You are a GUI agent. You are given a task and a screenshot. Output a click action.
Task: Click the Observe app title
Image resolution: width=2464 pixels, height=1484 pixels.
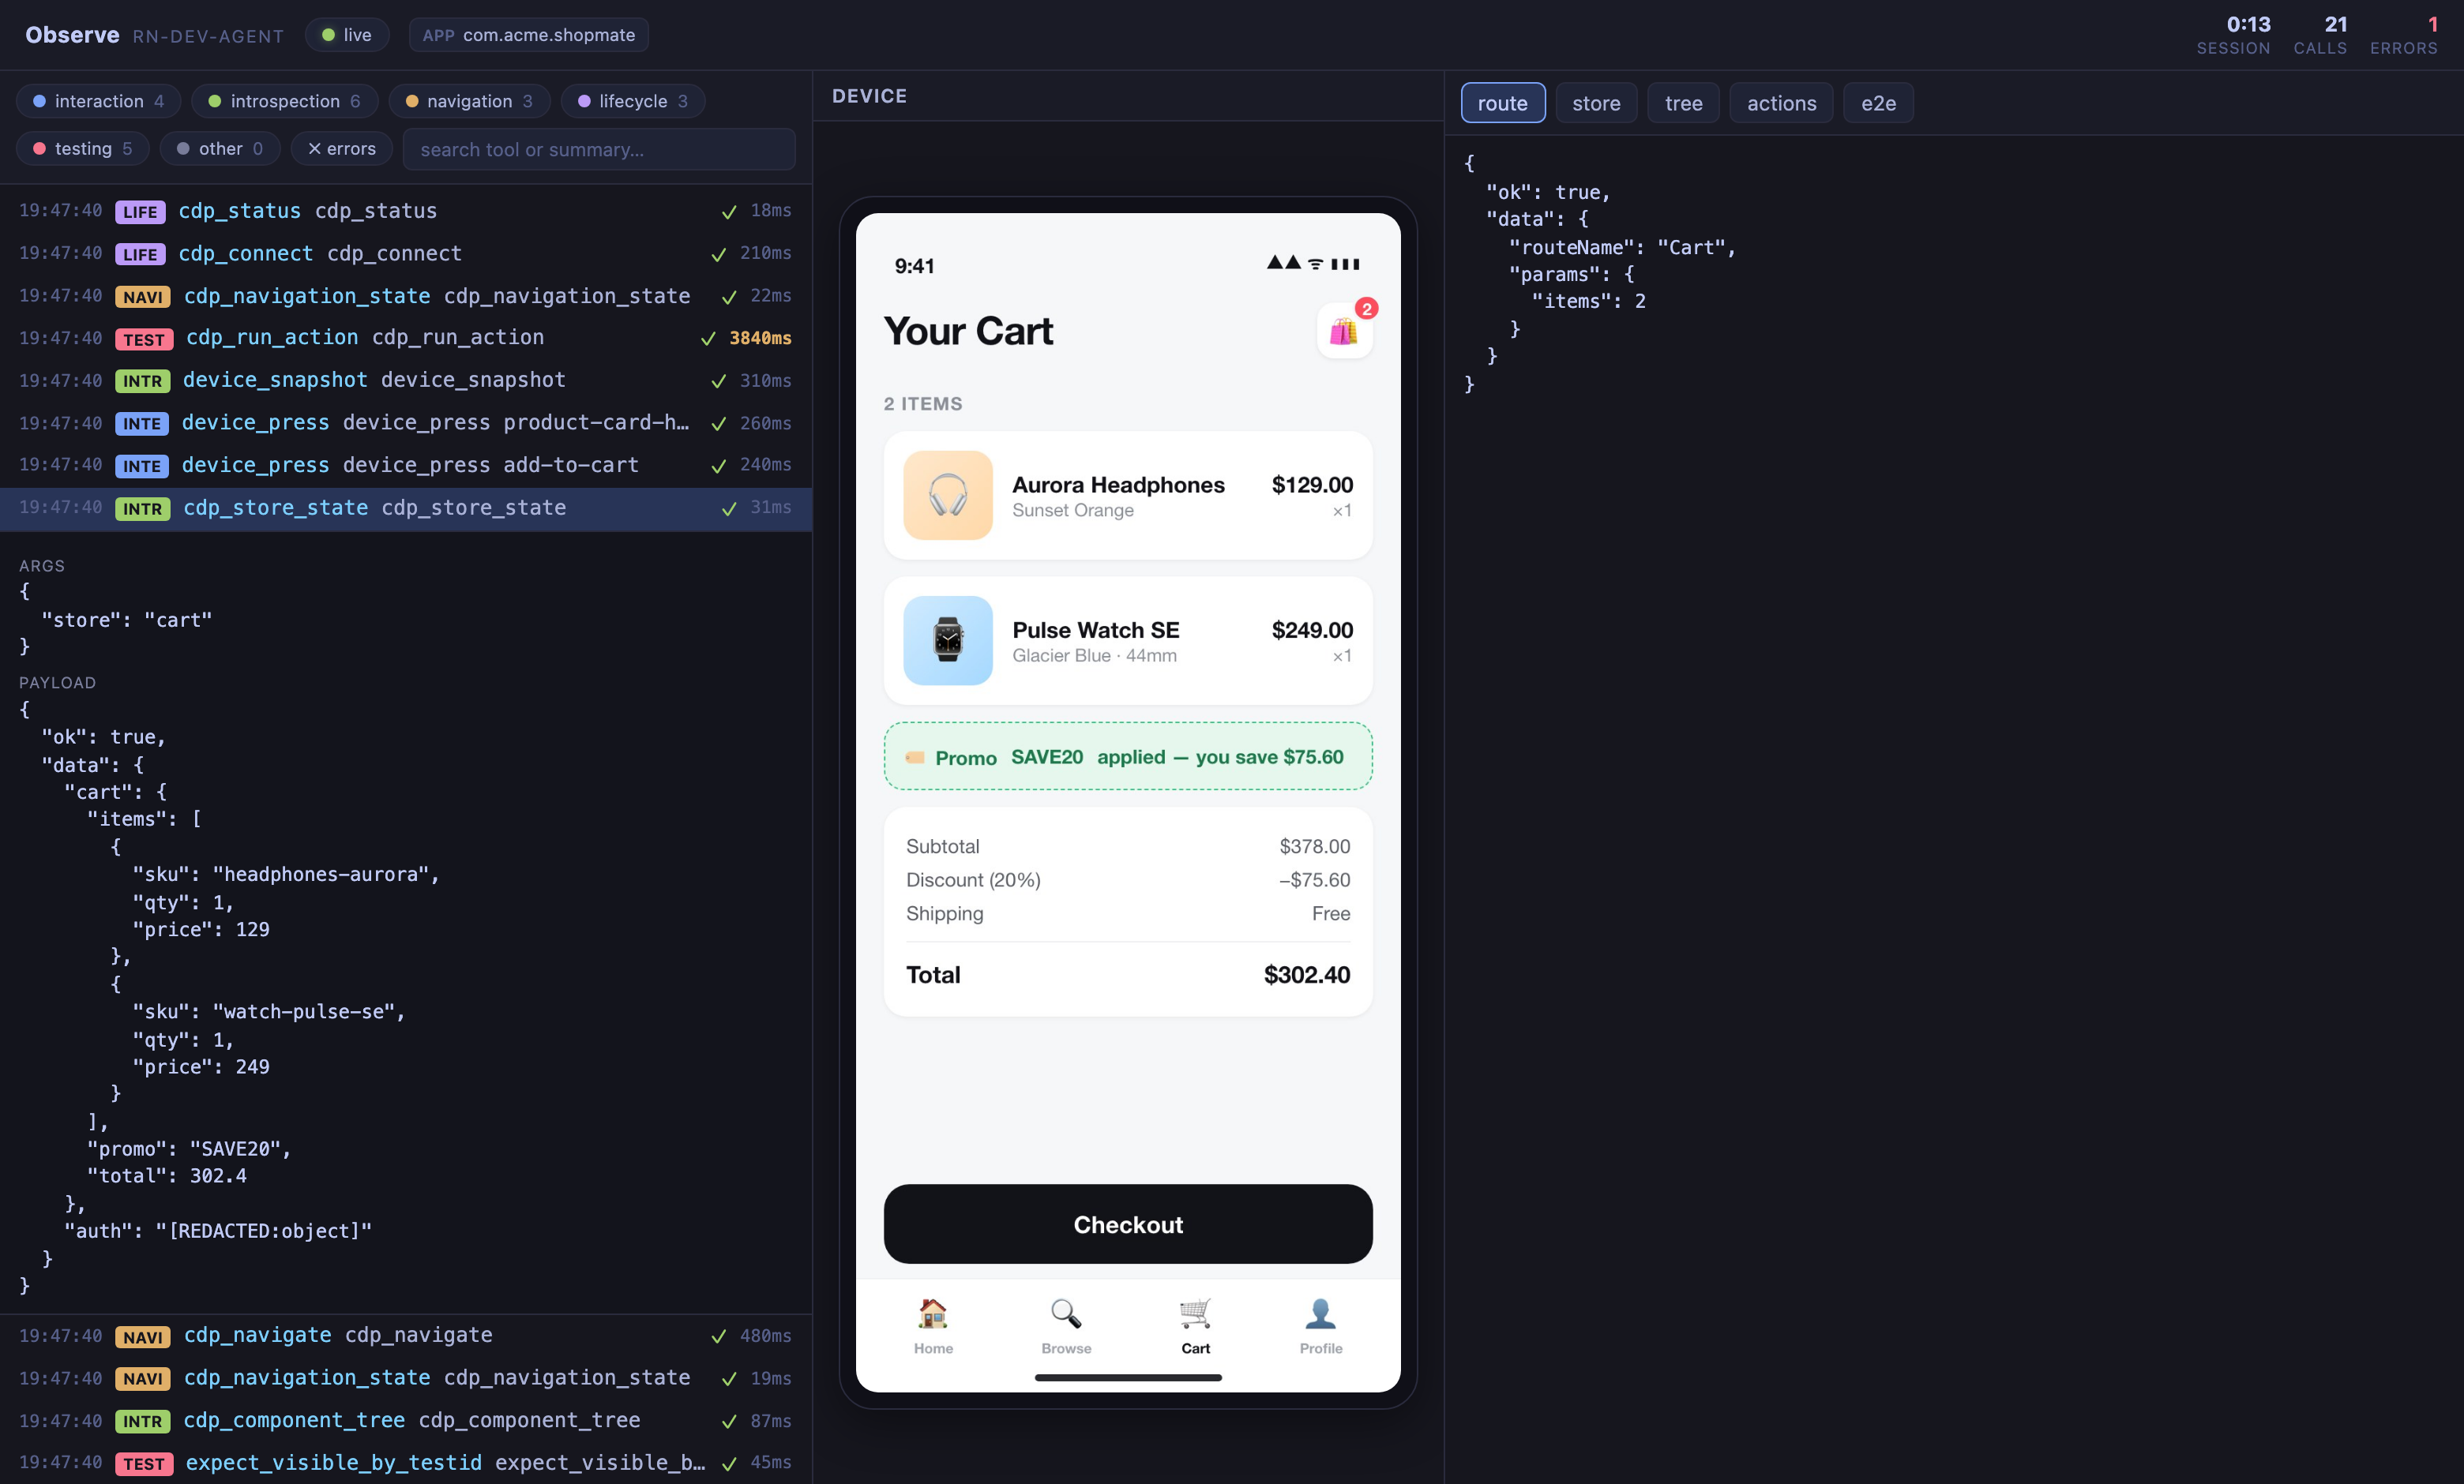tap(72, 35)
